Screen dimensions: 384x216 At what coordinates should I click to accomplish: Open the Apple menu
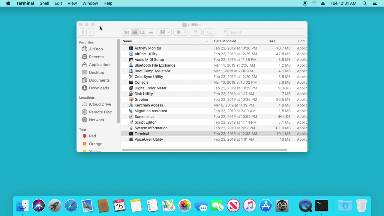tap(8, 3)
